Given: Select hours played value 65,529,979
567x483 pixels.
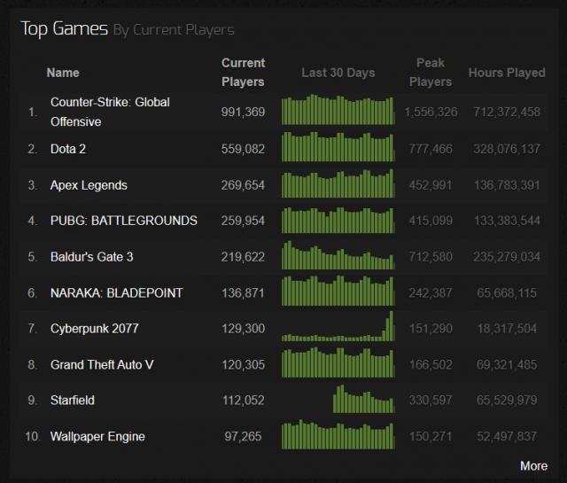Looking at the screenshot, I should [x=507, y=401].
